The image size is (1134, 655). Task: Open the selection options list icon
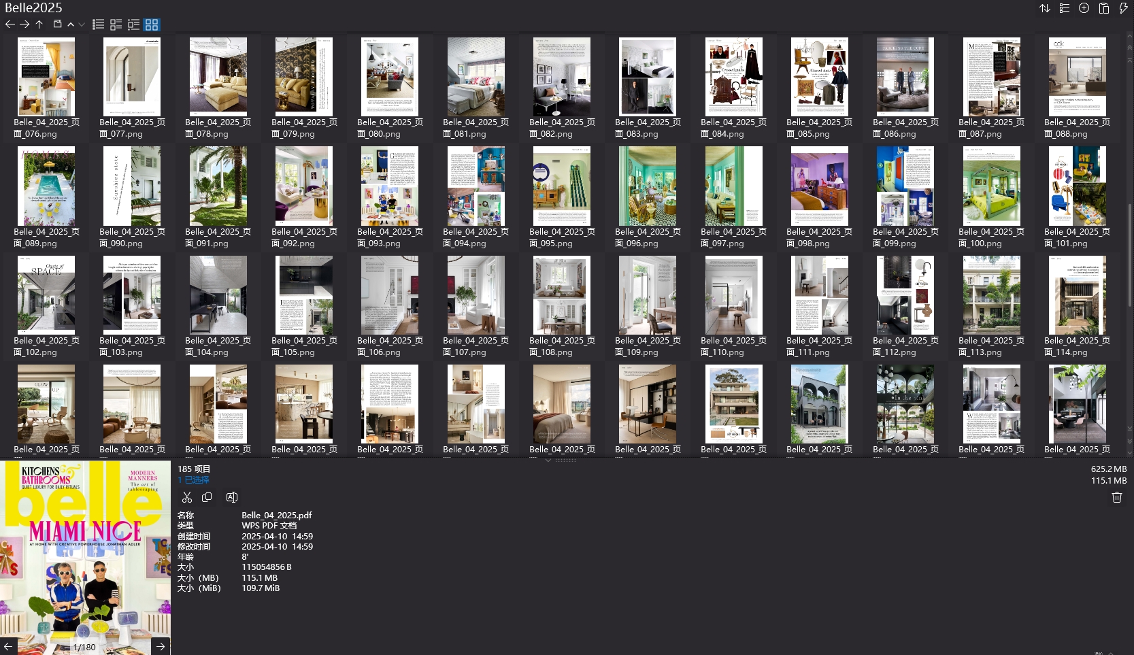[x=1065, y=8]
